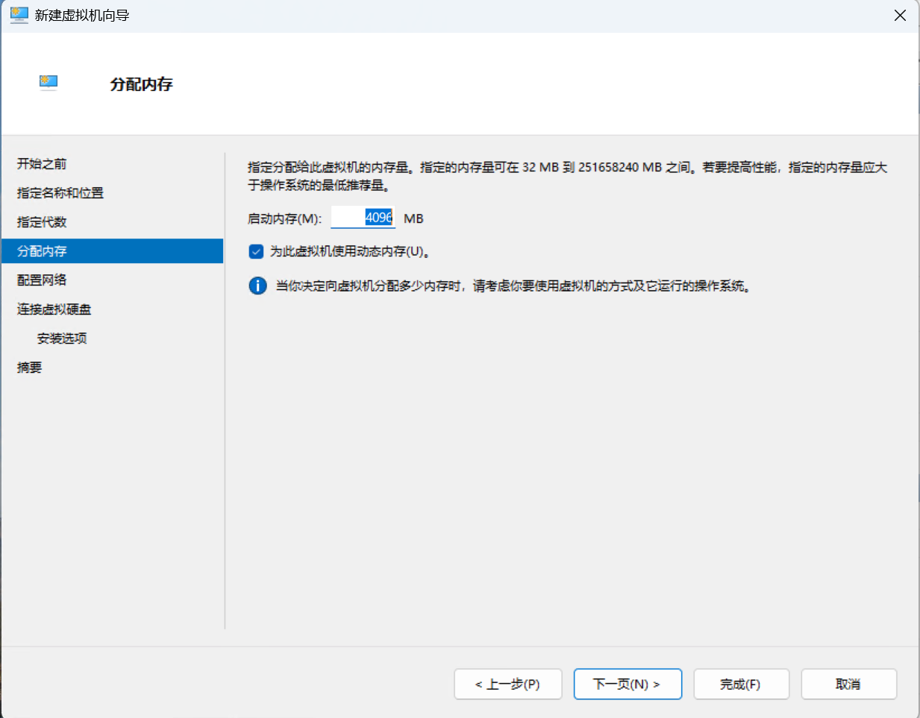This screenshot has width=920, height=718.
Task: Click the 上一步(P) button
Action: point(508,684)
